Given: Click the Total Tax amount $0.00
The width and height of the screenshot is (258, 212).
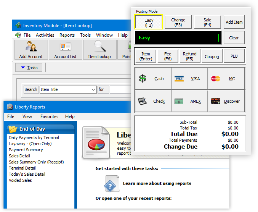Looking at the screenshot, I should click(x=233, y=128).
